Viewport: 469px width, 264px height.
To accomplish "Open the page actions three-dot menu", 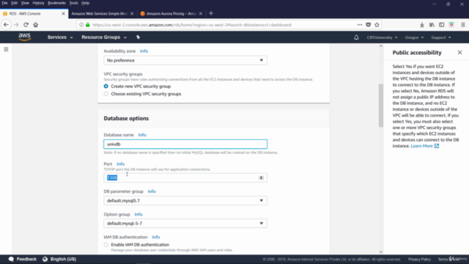I will tap(360, 25).
